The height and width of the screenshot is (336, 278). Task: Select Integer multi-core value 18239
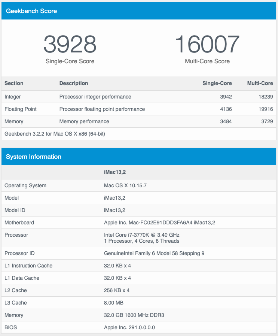tap(266, 97)
